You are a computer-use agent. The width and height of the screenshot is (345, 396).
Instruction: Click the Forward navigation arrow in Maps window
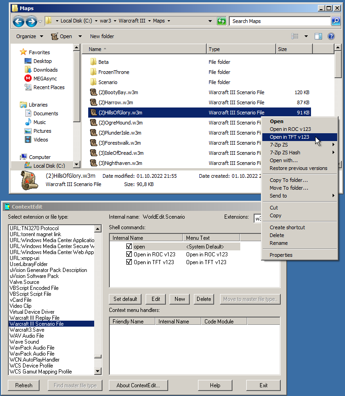tap(31, 22)
